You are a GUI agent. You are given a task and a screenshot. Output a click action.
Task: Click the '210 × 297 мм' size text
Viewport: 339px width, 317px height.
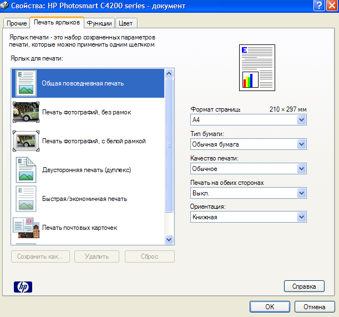(288, 109)
